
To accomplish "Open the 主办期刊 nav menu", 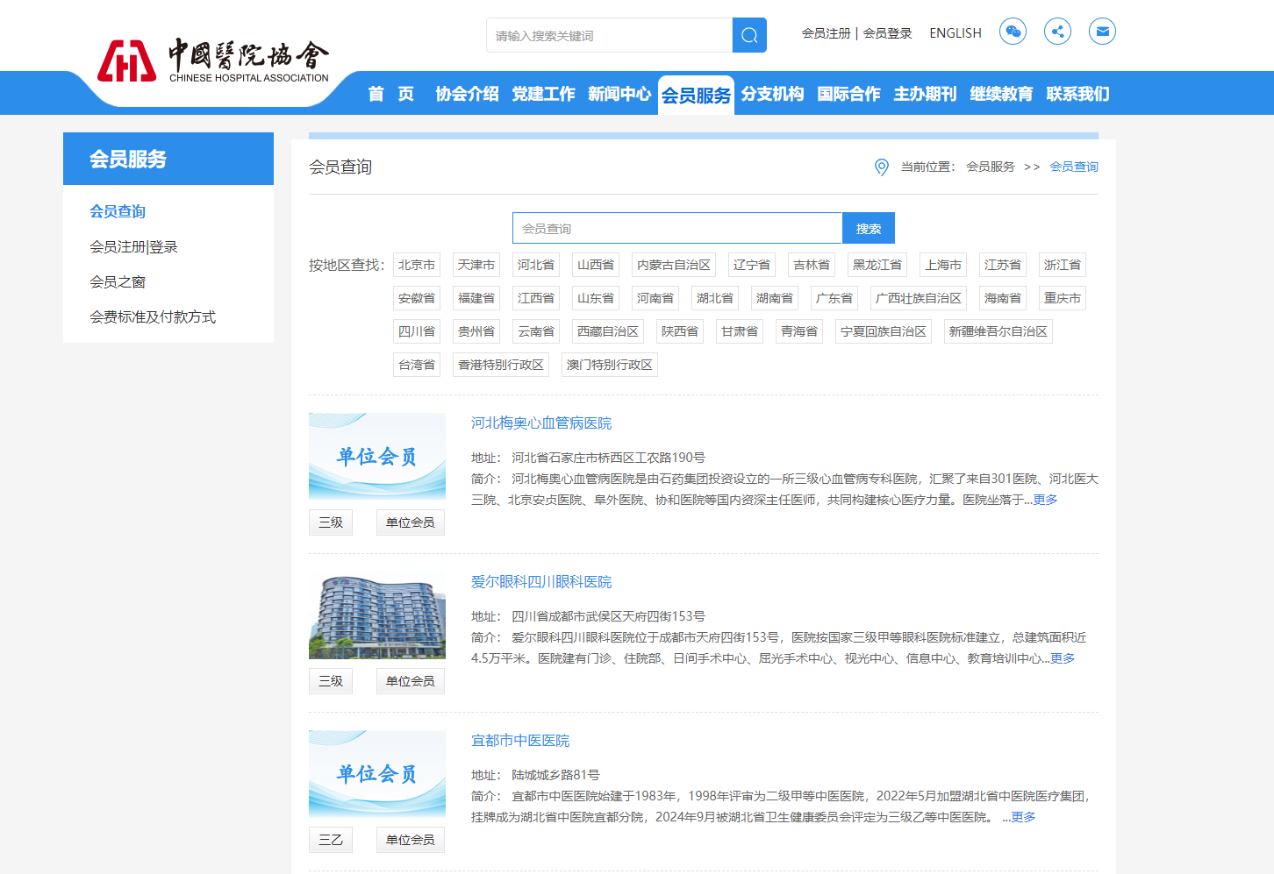I will tap(925, 94).
